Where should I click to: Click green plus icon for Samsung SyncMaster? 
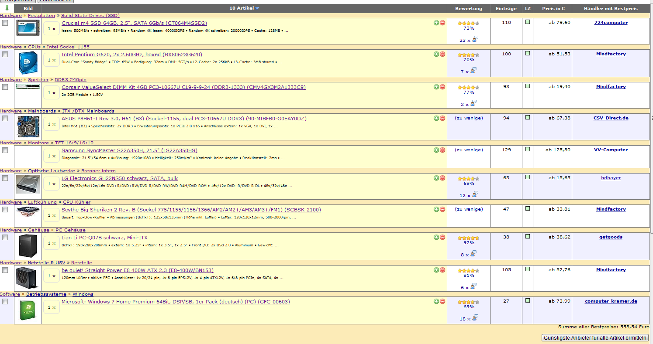pyautogui.click(x=436, y=150)
